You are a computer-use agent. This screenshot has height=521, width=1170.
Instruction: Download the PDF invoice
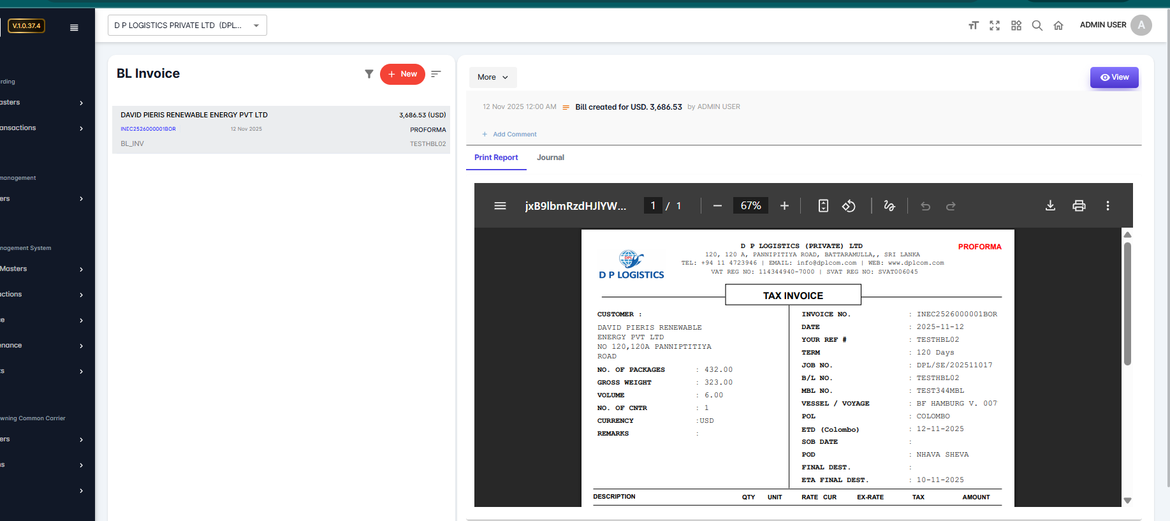1050,205
